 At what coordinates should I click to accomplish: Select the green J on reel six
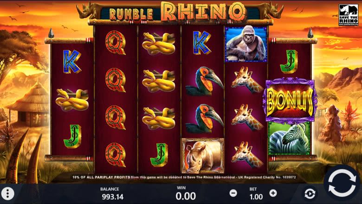[289, 62]
